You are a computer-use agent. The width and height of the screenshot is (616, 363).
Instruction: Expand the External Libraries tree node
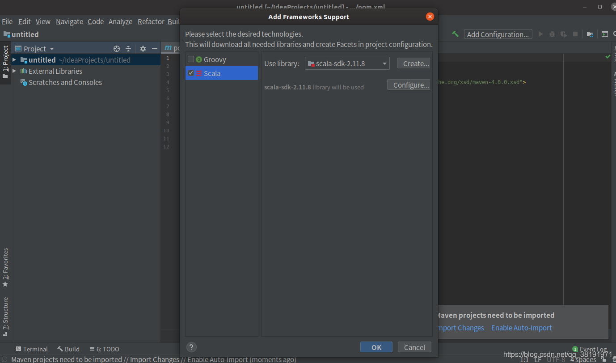click(x=14, y=71)
